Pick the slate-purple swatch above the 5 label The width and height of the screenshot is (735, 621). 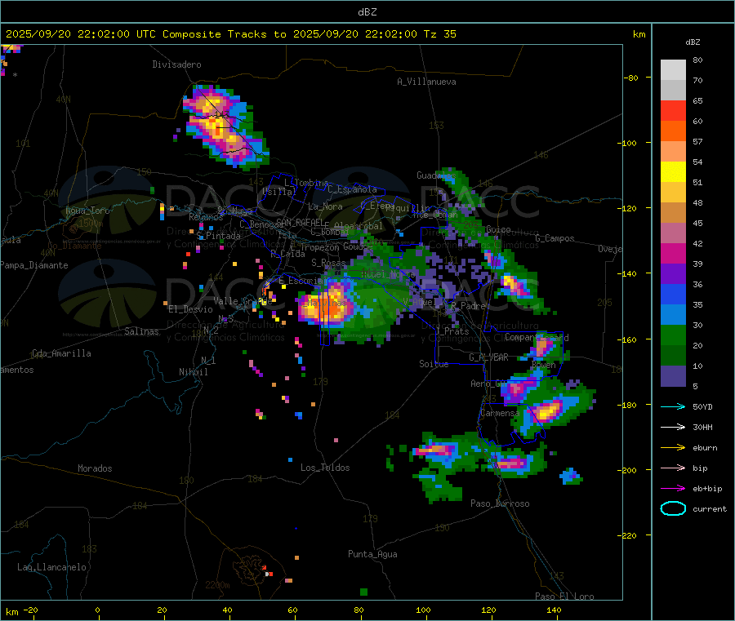tap(673, 376)
